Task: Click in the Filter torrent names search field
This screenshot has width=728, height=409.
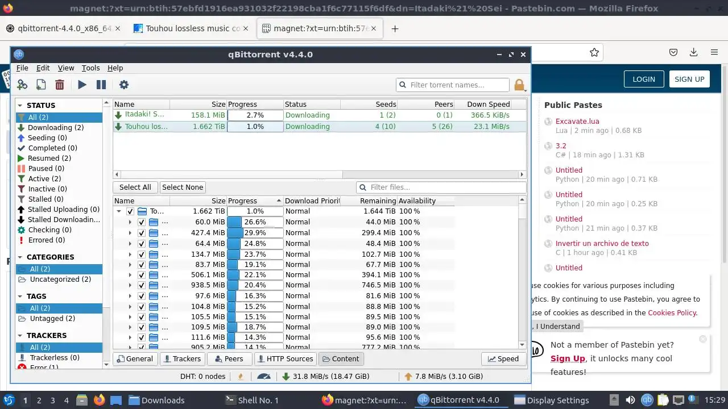Action: (453, 85)
